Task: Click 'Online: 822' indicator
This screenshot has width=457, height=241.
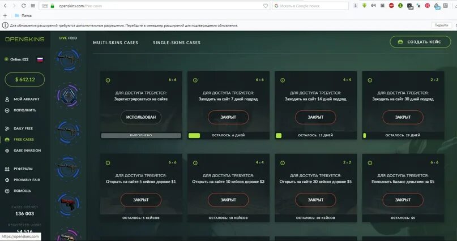Action: click(x=16, y=59)
